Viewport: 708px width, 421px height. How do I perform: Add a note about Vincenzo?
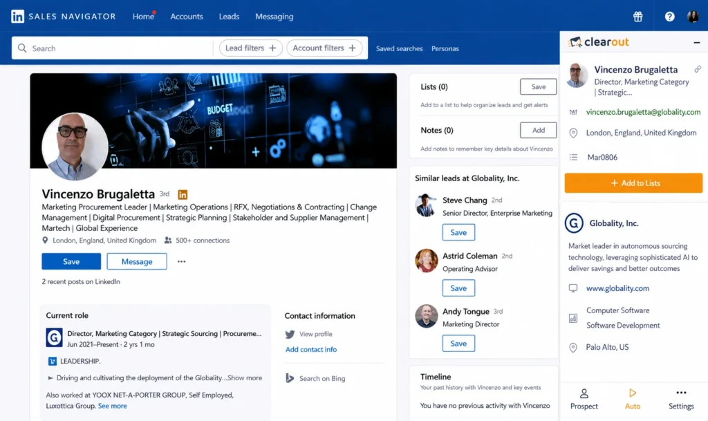pyautogui.click(x=538, y=130)
